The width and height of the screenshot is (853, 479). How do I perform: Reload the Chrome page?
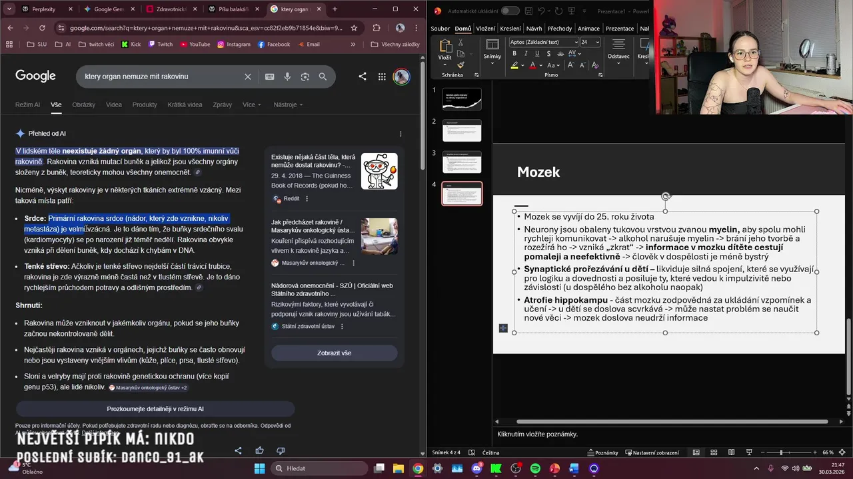(42, 28)
